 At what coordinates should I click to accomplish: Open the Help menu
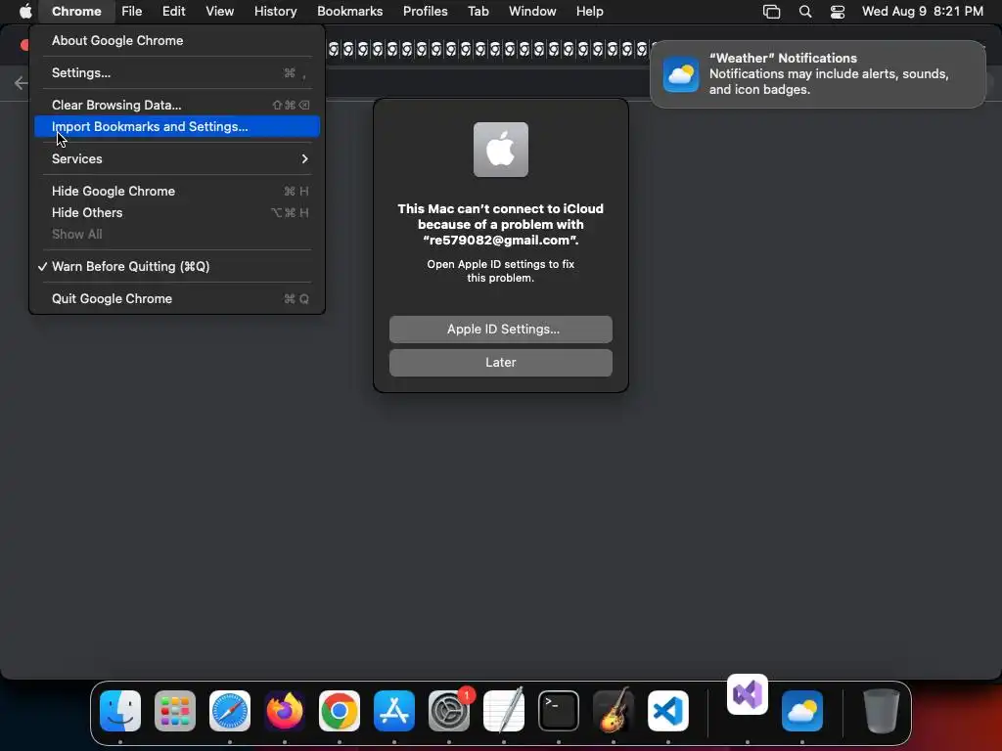coord(589,11)
